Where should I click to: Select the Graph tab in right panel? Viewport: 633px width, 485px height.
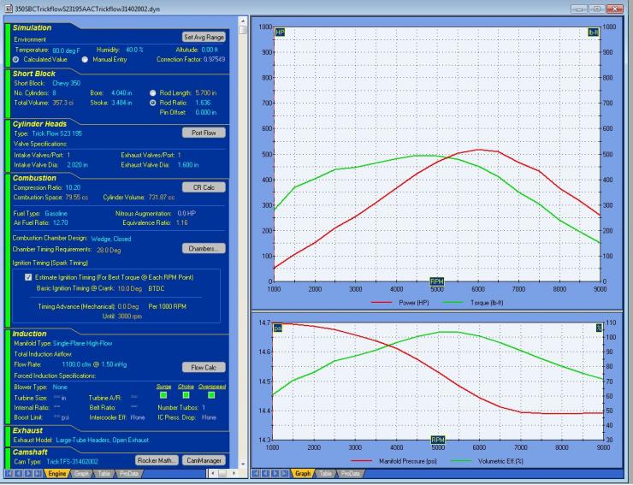pyautogui.click(x=303, y=474)
